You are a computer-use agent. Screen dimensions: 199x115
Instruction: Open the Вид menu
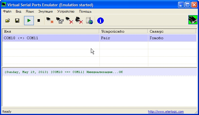point(18,11)
